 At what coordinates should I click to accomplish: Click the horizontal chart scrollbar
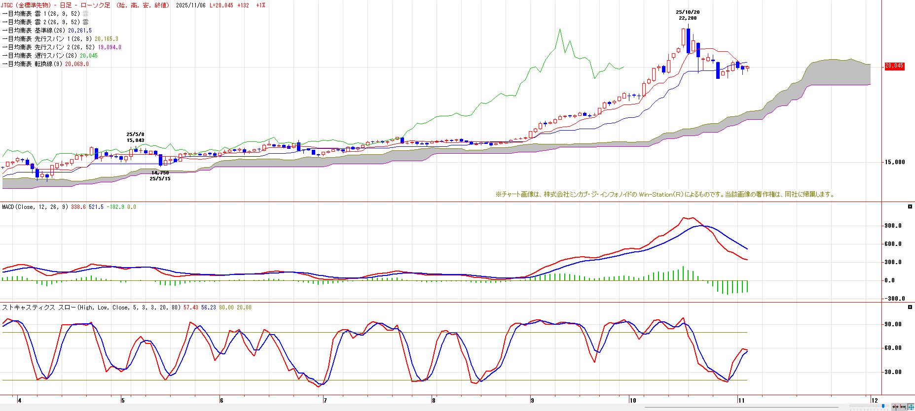click(741, 407)
